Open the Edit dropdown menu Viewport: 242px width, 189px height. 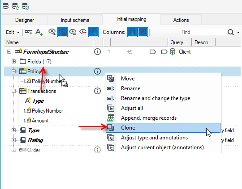coord(13,32)
